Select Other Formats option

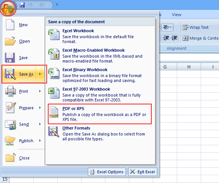tap(100, 133)
